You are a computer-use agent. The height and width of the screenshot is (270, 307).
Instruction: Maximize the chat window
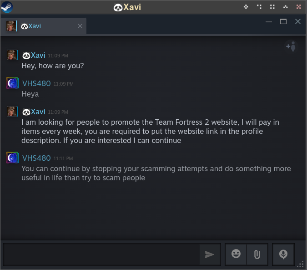tap(283, 21)
